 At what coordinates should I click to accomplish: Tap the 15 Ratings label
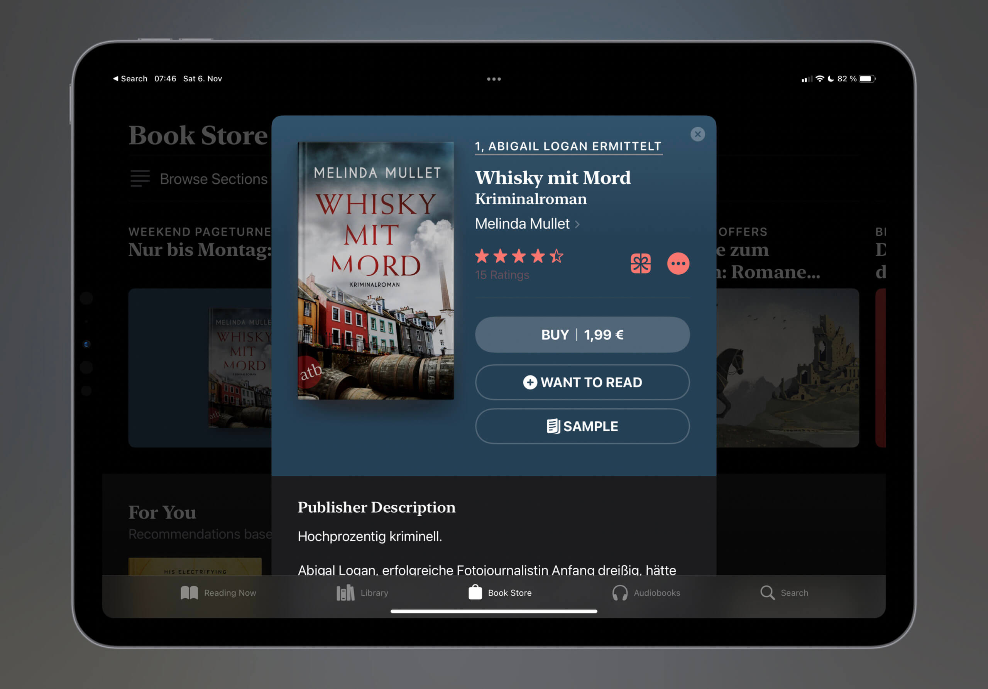click(x=502, y=275)
